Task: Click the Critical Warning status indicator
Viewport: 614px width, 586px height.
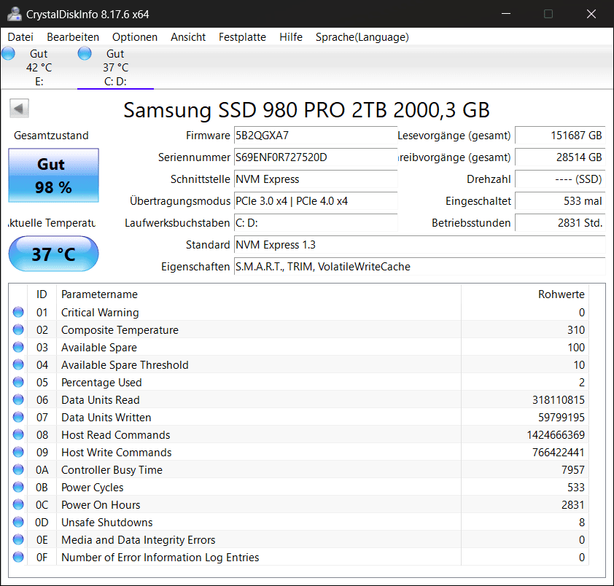Action: (x=18, y=312)
